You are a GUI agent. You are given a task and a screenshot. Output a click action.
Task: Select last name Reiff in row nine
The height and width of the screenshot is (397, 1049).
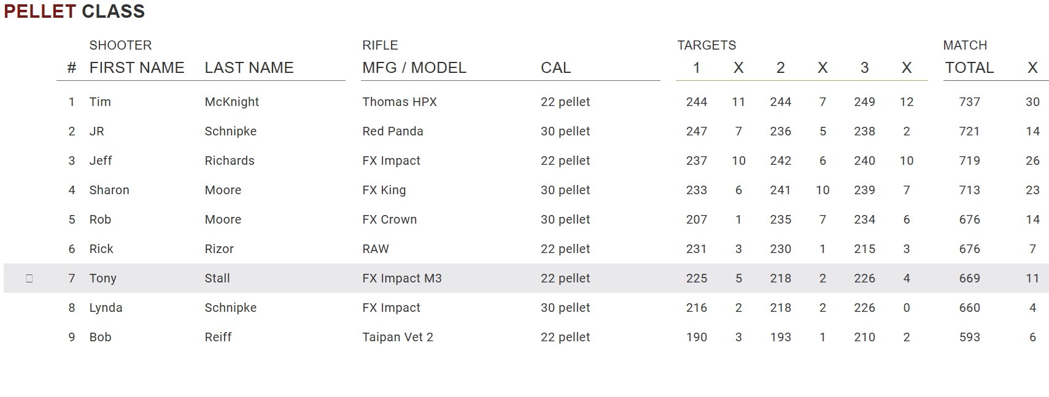pos(218,337)
